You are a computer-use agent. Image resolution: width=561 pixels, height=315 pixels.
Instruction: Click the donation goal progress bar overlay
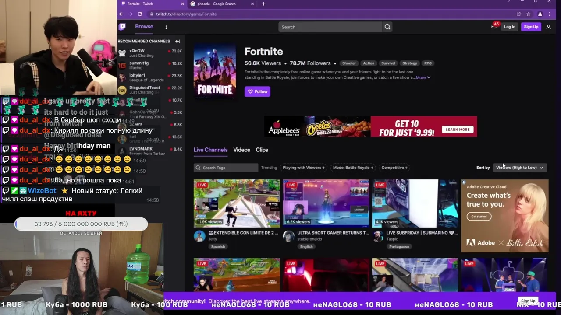[x=81, y=224]
